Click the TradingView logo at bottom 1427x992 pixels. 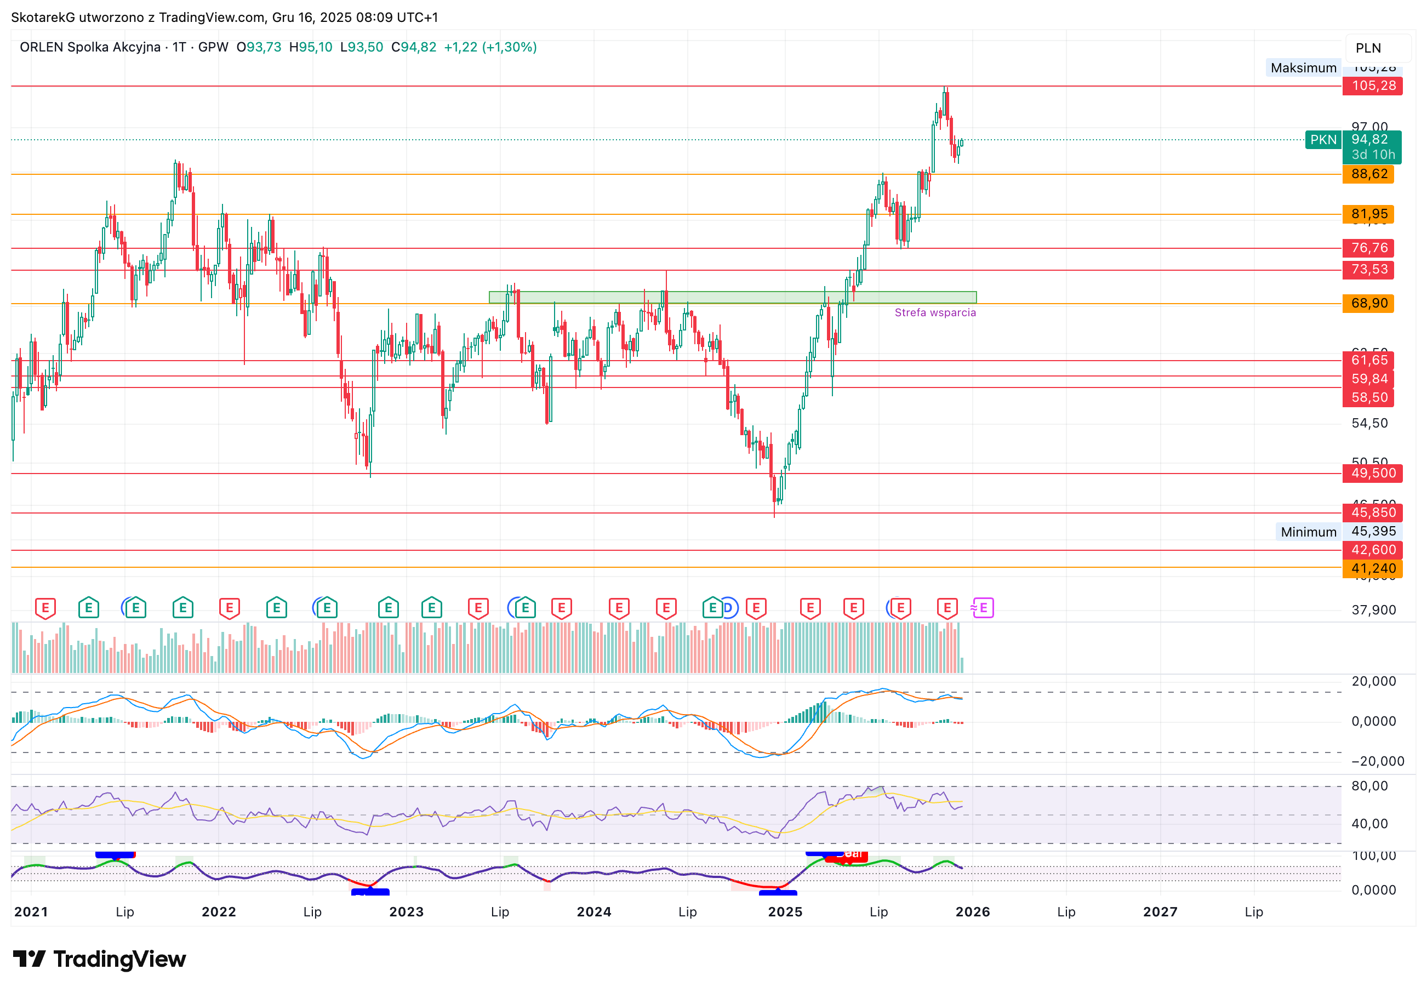(x=99, y=959)
